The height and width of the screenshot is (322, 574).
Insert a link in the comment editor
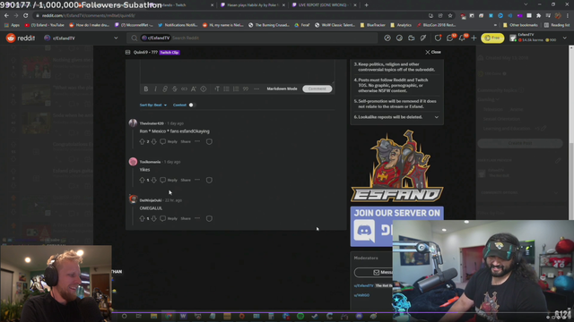click(x=165, y=89)
